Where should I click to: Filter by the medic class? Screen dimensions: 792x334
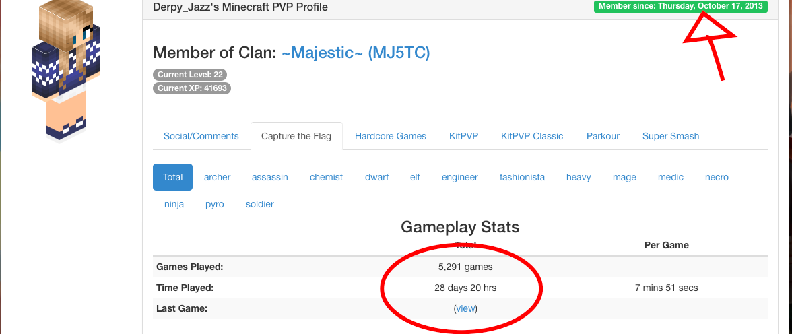pos(671,177)
